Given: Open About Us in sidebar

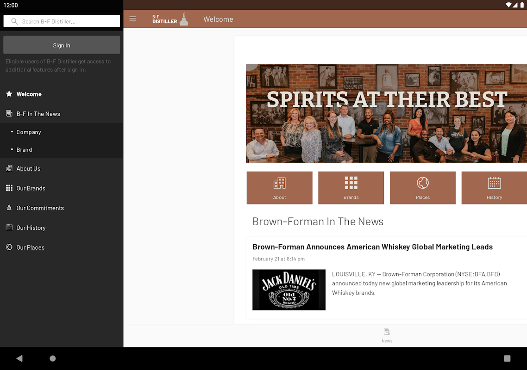Looking at the screenshot, I should click(x=62, y=168).
